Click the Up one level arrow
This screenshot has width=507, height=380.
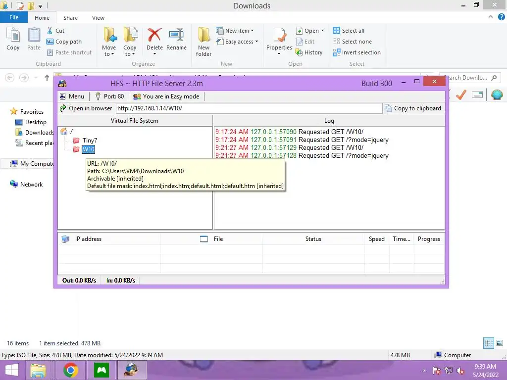(47, 78)
